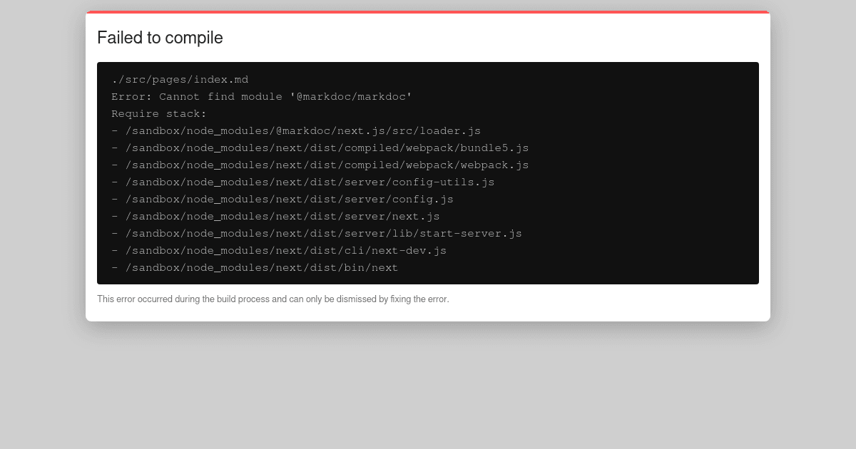Click the 'Failed to compile' heading

pyautogui.click(x=160, y=38)
